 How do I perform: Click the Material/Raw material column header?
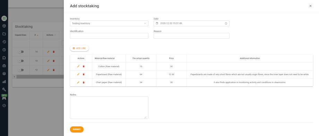pos(105,58)
